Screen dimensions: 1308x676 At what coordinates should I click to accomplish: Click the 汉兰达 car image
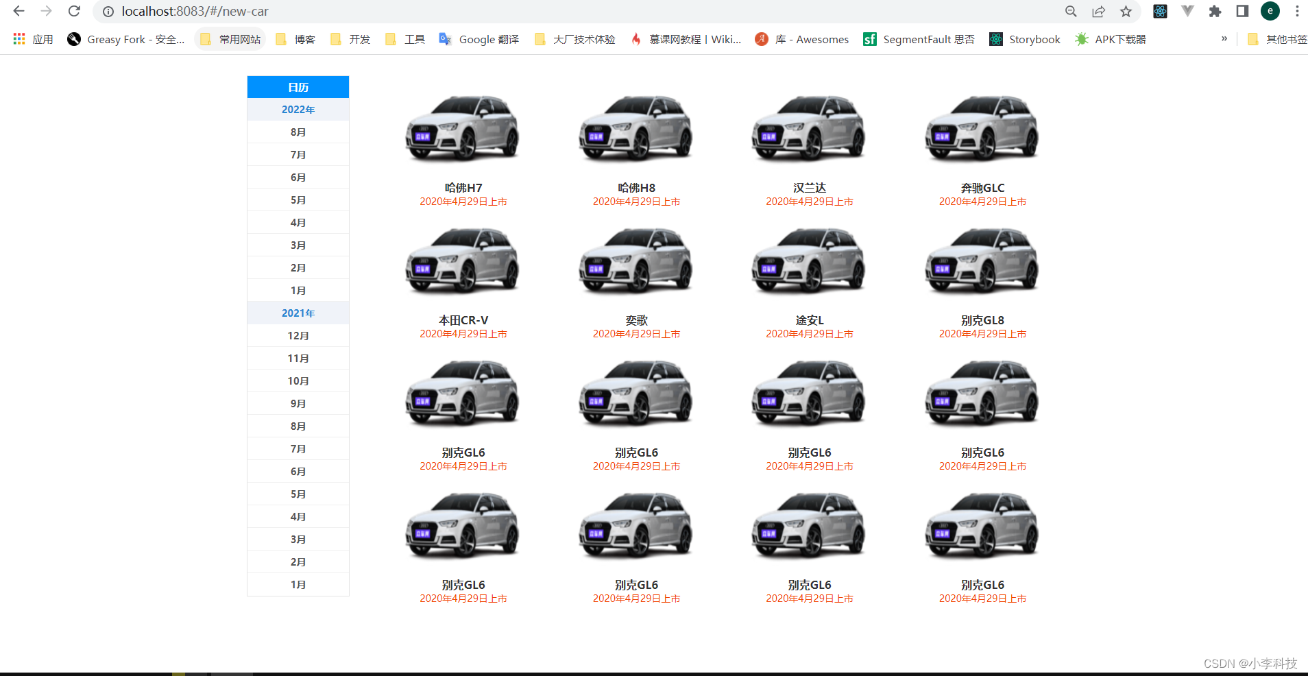coord(810,128)
